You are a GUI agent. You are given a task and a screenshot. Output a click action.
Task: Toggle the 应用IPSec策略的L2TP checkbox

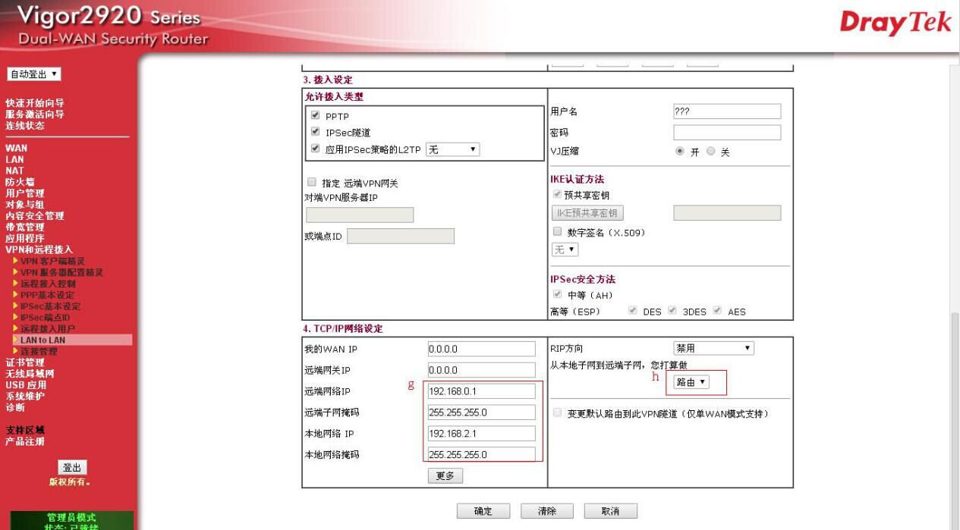click(x=315, y=149)
